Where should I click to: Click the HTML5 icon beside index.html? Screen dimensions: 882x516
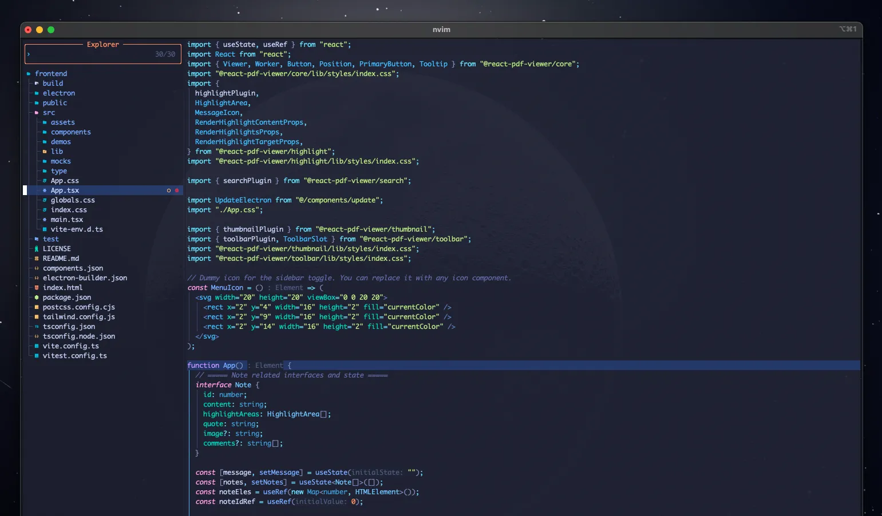(x=37, y=288)
